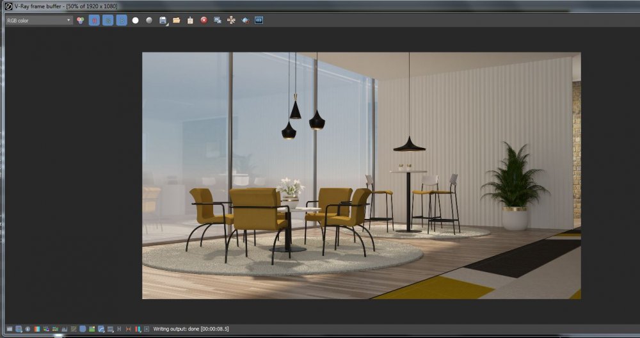Toggle the green channel button
640x338 pixels.
click(108, 20)
